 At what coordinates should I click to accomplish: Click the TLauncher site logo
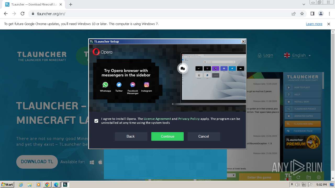tap(42, 56)
